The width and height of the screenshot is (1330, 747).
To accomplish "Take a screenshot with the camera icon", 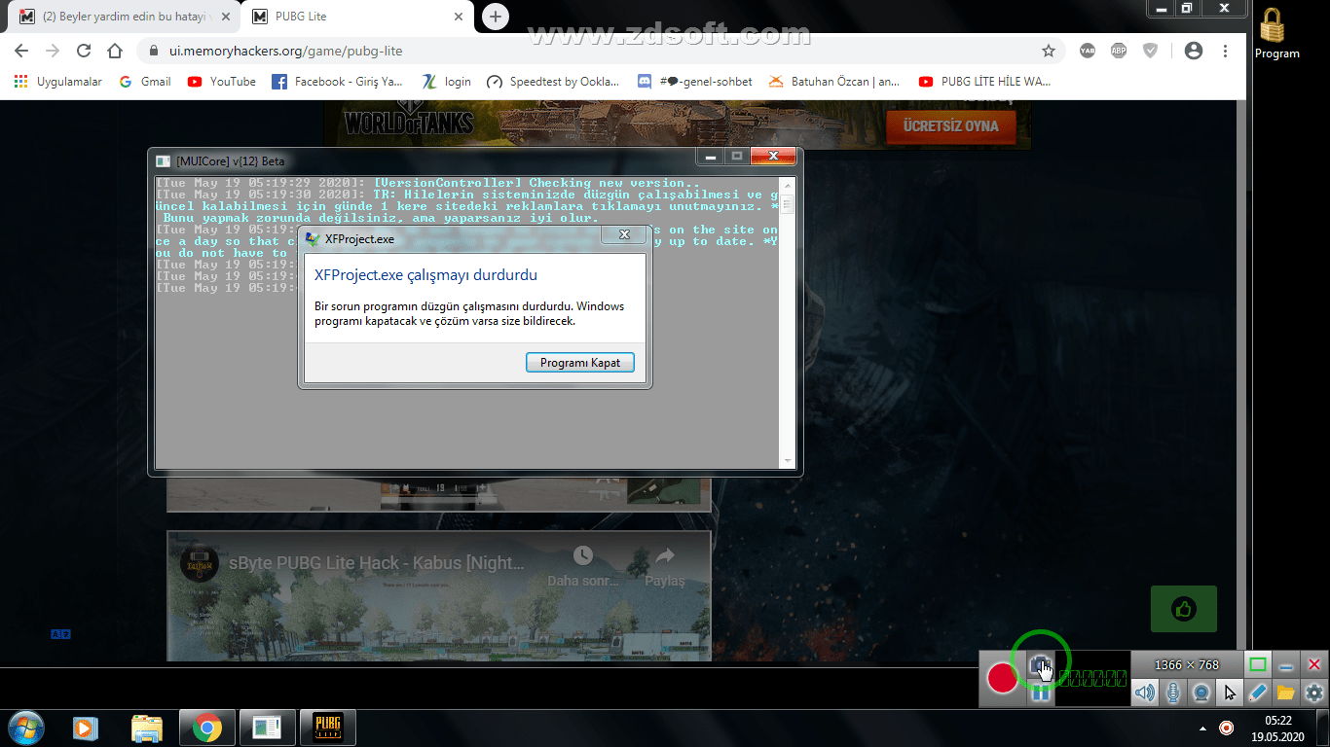I will point(1041,666).
